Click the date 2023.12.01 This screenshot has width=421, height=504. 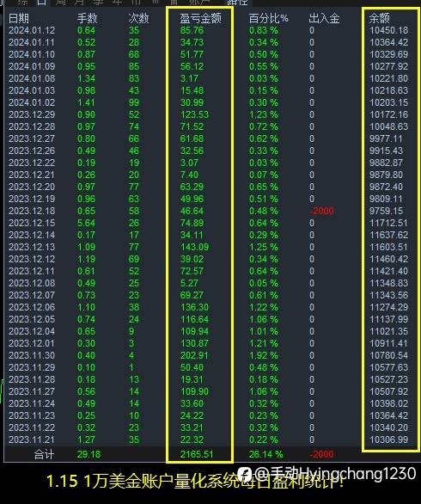(x=32, y=344)
